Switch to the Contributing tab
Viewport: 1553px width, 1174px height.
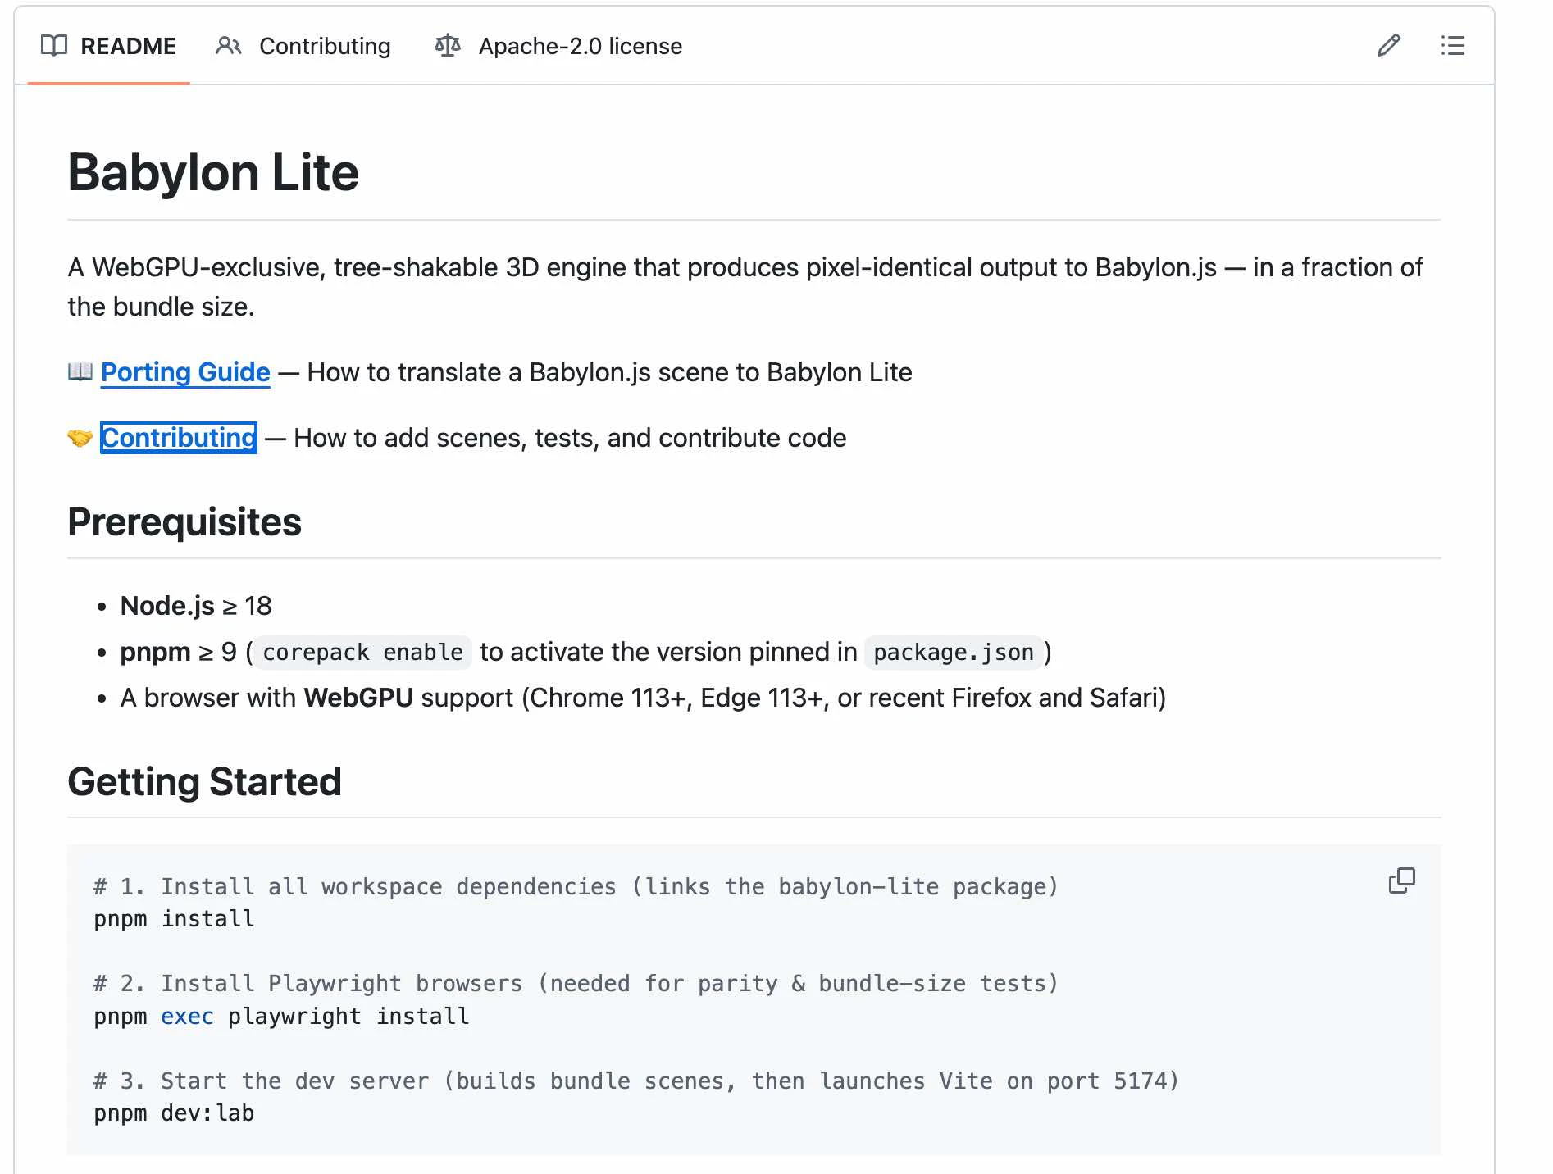point(303,46)
